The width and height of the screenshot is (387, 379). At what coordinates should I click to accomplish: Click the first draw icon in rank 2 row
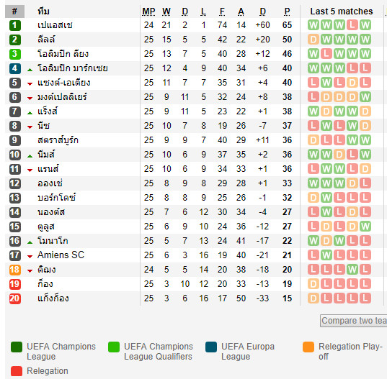click(x=313, y=40)
